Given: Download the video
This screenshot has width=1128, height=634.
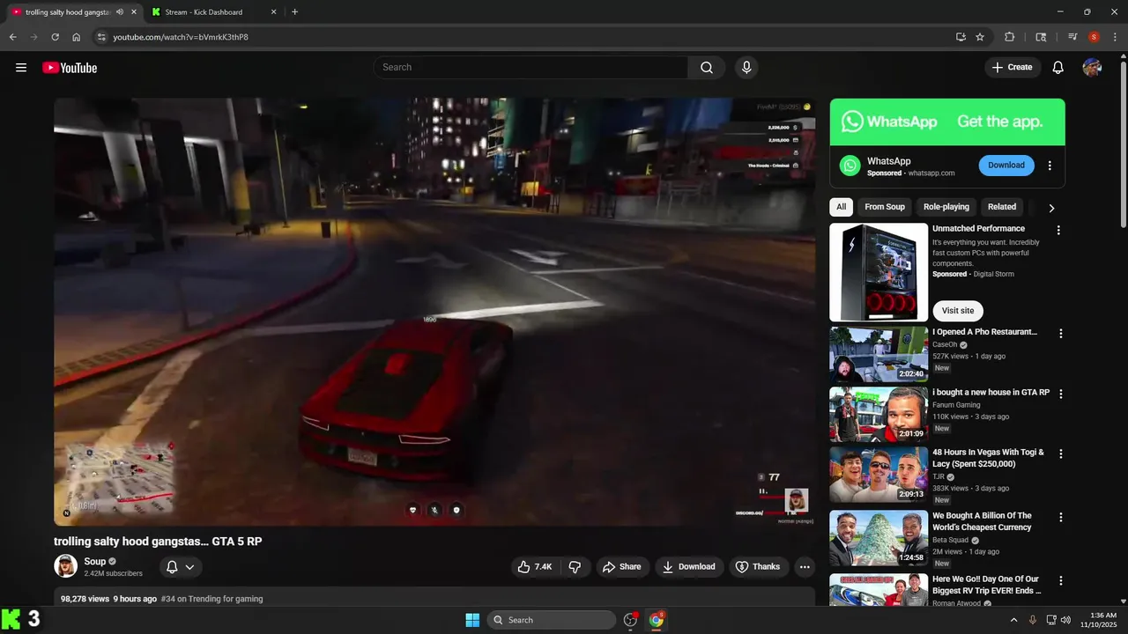Looking at the screenshot, I should [x=689, y=567].
